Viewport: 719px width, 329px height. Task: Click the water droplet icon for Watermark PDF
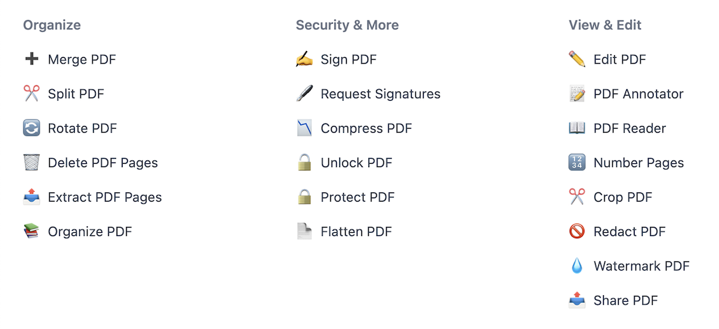(x=577, y=266)
